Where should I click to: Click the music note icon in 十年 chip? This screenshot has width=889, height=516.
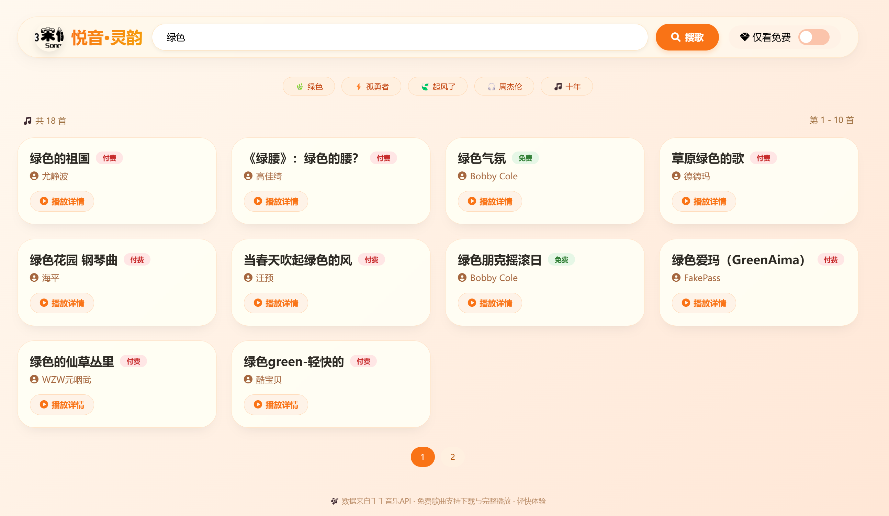558,87
